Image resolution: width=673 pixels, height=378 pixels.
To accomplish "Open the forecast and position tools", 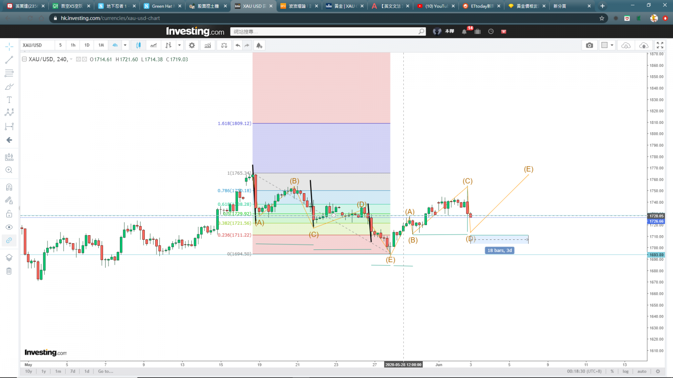I will [x=9, y=157].
